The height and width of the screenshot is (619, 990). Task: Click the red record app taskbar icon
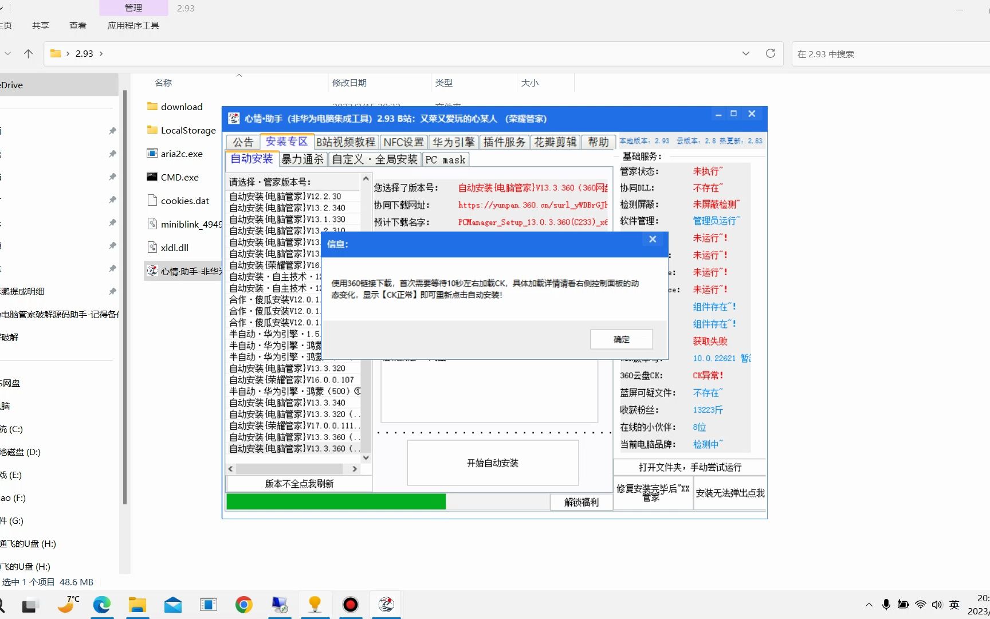pos(350,605)
